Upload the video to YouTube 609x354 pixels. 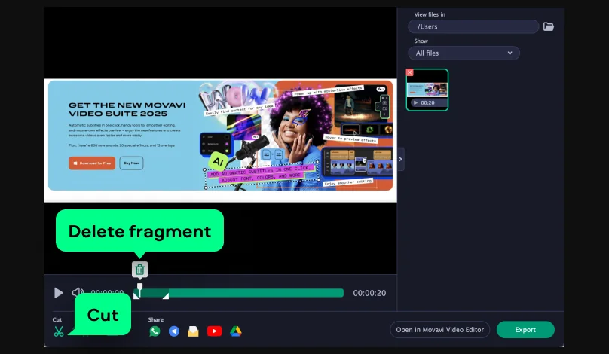pyautogui.click(x=214, y=331)
